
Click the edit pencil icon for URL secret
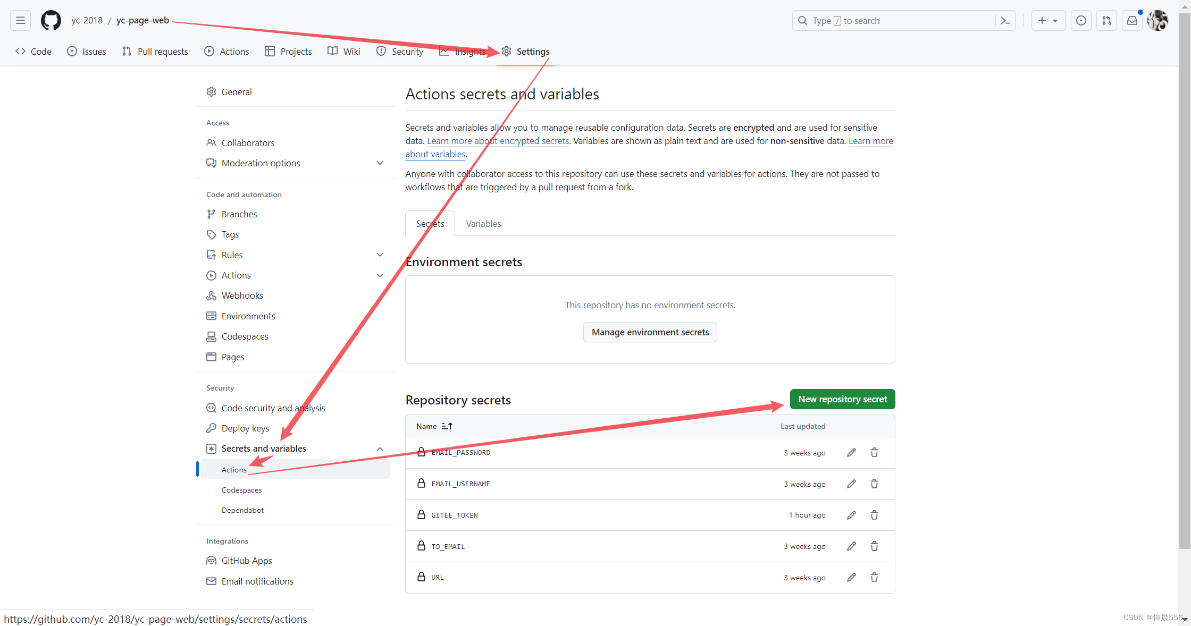pos(851,577)
